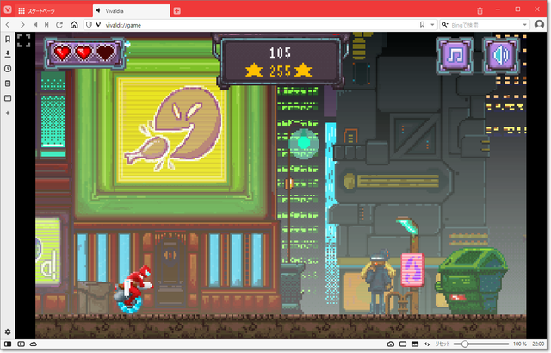The height and width of the screenshot is (353, 551).
Task: Enter fullscreen using the game corner icon
Action: (x=23, y=40)
